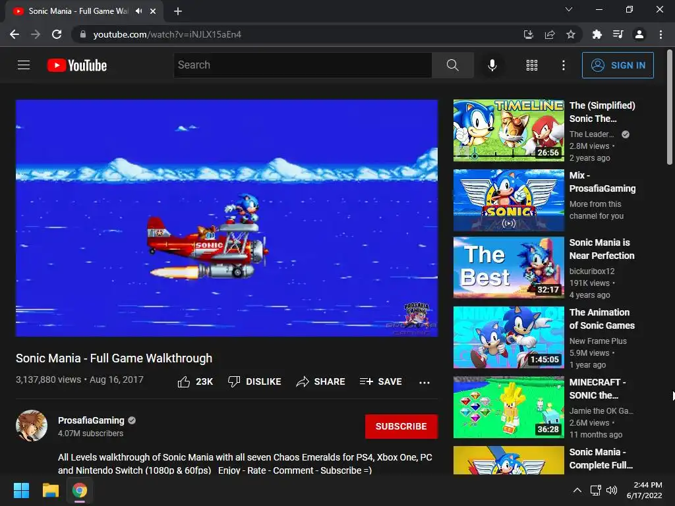Open the Chrome profile icon

tap(639, 34)
